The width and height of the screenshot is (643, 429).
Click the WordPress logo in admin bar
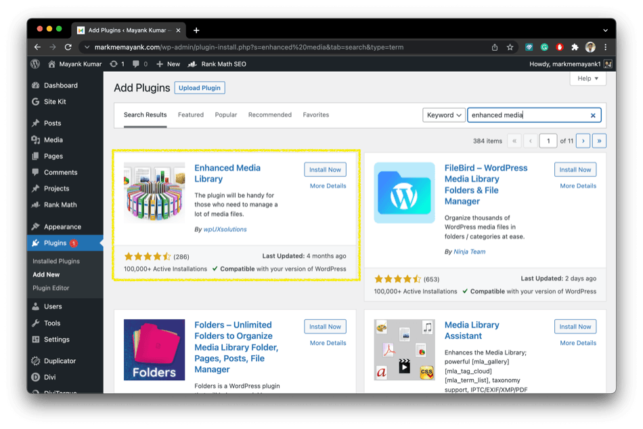click(35, 64)
